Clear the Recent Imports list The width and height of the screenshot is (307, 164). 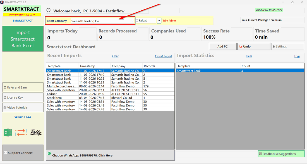[x=115, y=56]
